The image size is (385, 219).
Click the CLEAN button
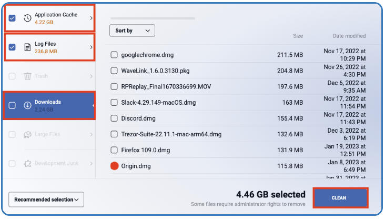tap(341, 198)
